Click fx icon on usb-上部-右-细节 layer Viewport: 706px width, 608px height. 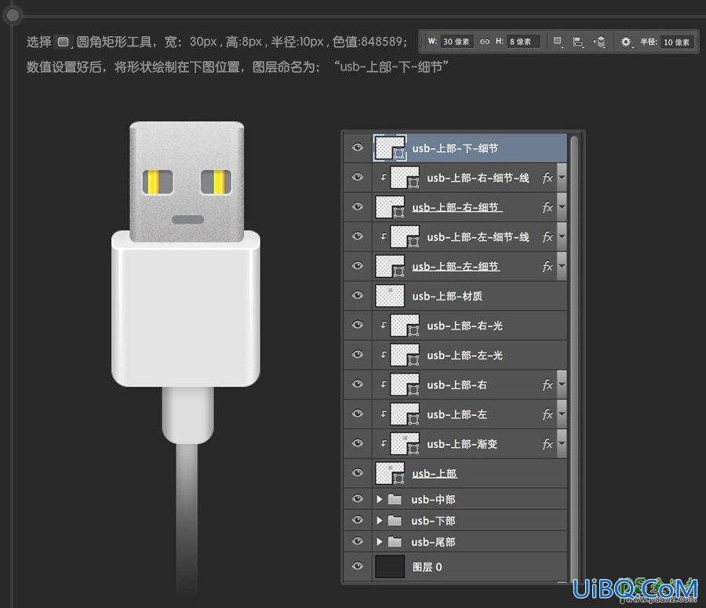click(x=548, y=208)
